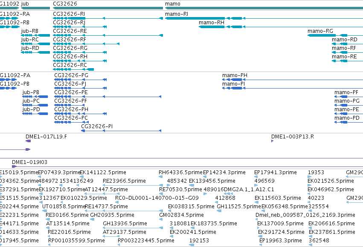Screen dimensions: 363x247
Task: Select transcript mamo-RE
Action: point(344,57)
